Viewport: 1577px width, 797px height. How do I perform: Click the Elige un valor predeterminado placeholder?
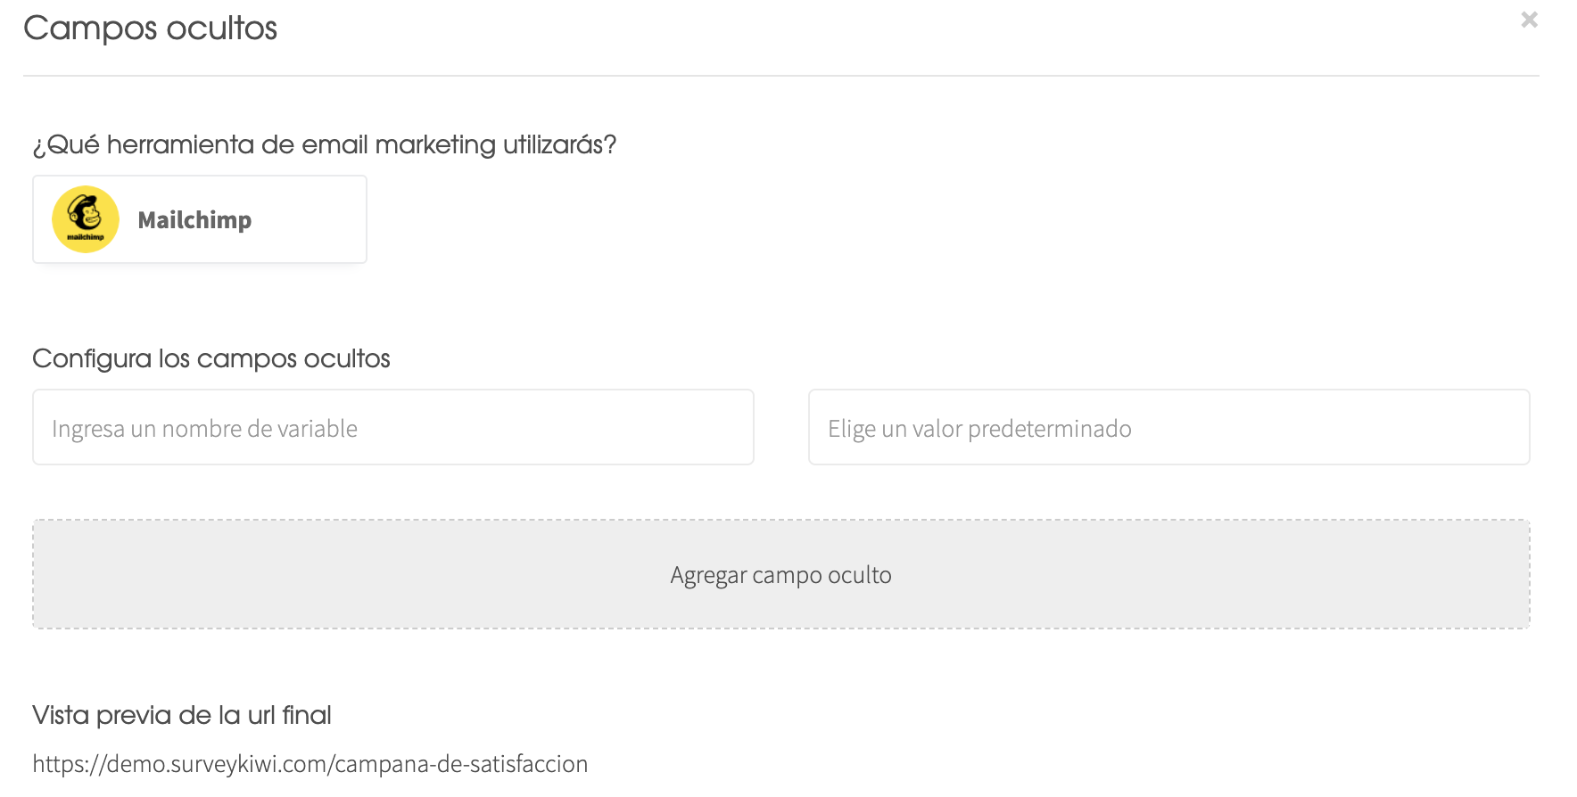(x=979, y=429)
